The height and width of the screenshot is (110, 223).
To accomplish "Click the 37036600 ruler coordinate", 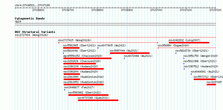I will (38, 10).
